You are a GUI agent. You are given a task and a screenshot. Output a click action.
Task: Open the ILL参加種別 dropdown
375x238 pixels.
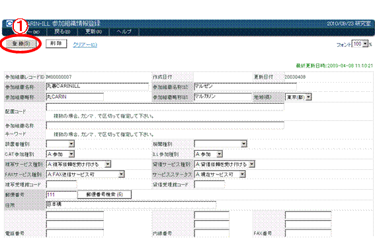pos(208,154)
